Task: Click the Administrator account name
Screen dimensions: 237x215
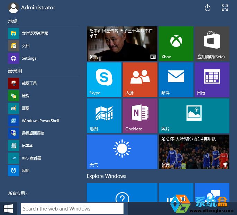Action: click(x=38, y=8)
